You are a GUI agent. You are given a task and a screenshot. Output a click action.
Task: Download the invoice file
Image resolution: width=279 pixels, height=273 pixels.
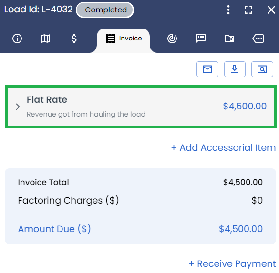pos(235,69)
